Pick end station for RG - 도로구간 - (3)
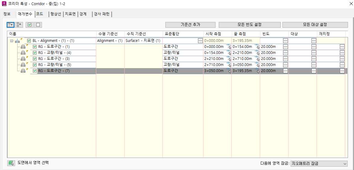The height and width of the screenshot is (170, 354). (257, 58)
